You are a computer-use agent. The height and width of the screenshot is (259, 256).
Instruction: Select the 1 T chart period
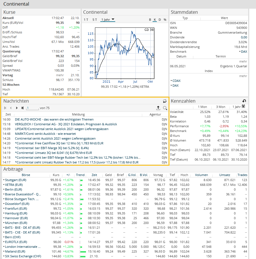tap(86, 20)
